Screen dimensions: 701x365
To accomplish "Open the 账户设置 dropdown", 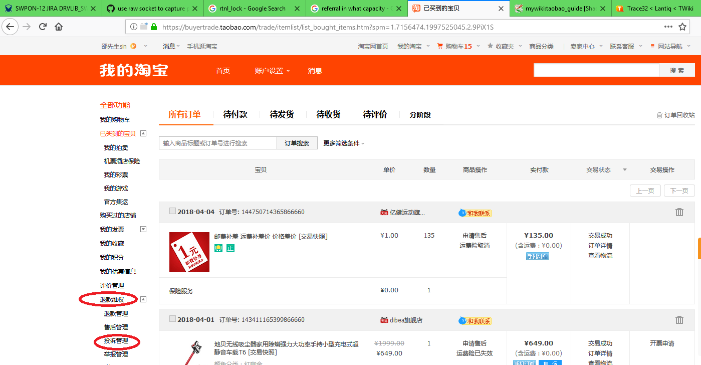I will (x=270, y=71).
